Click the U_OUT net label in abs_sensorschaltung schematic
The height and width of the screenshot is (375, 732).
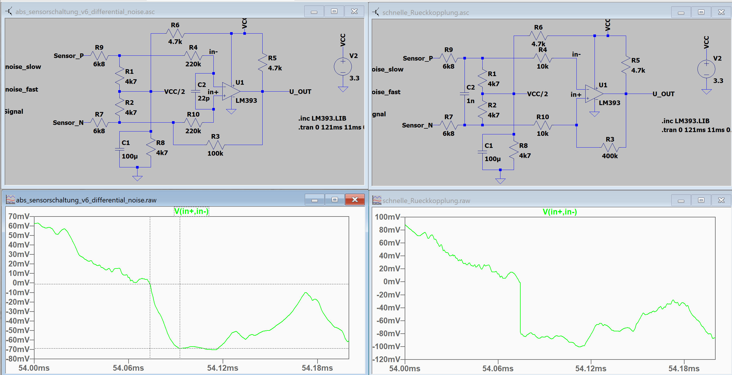(x=300, y=92)
